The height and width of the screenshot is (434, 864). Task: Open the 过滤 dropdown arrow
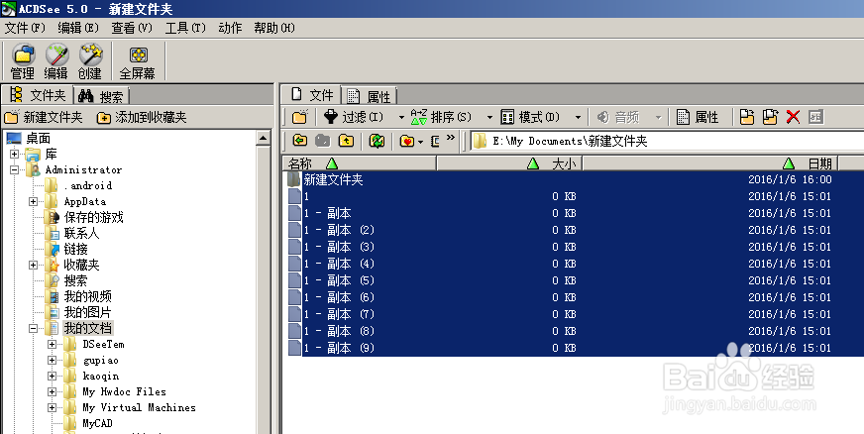[x=401, y=117]
